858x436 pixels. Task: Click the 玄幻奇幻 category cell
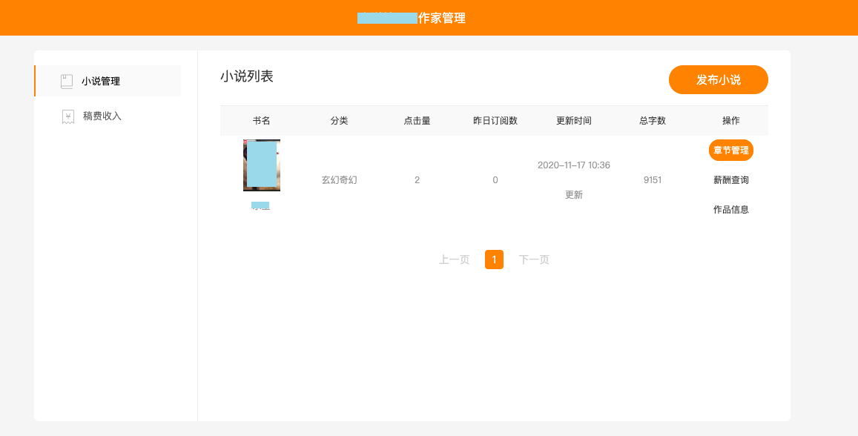point(339,180)
